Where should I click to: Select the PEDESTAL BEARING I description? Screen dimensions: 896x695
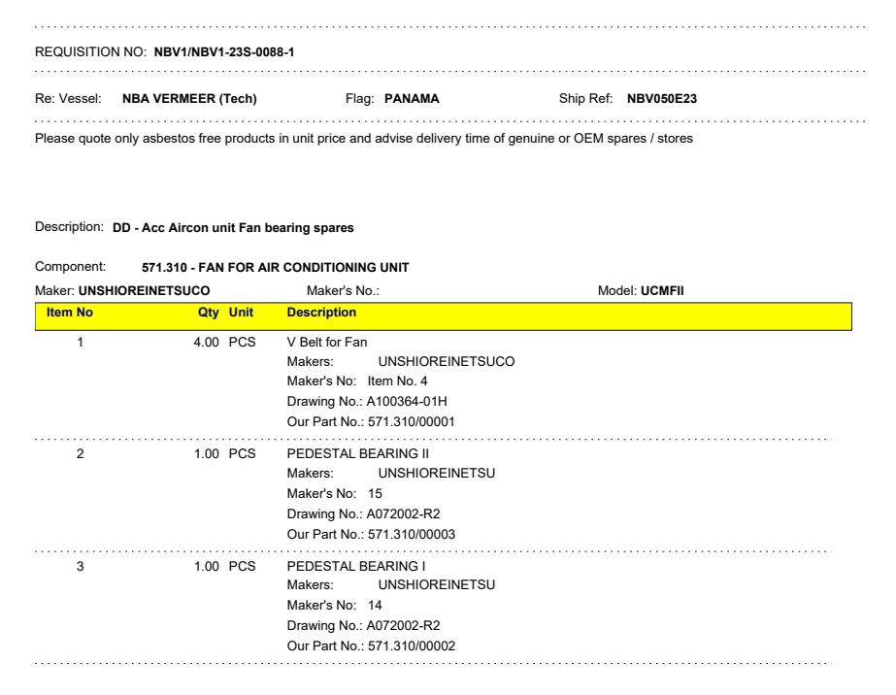(356, 566)
